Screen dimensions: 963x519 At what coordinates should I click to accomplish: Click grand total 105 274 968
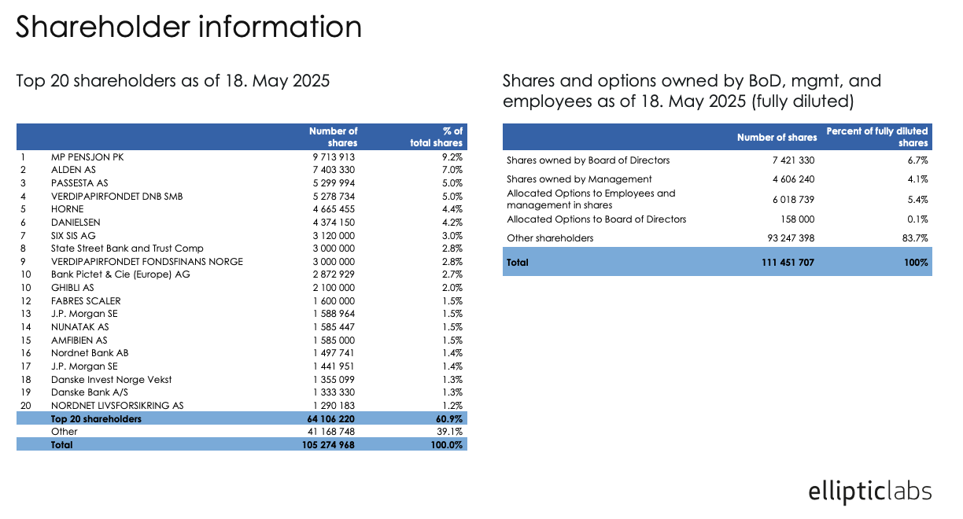point(328,444)
